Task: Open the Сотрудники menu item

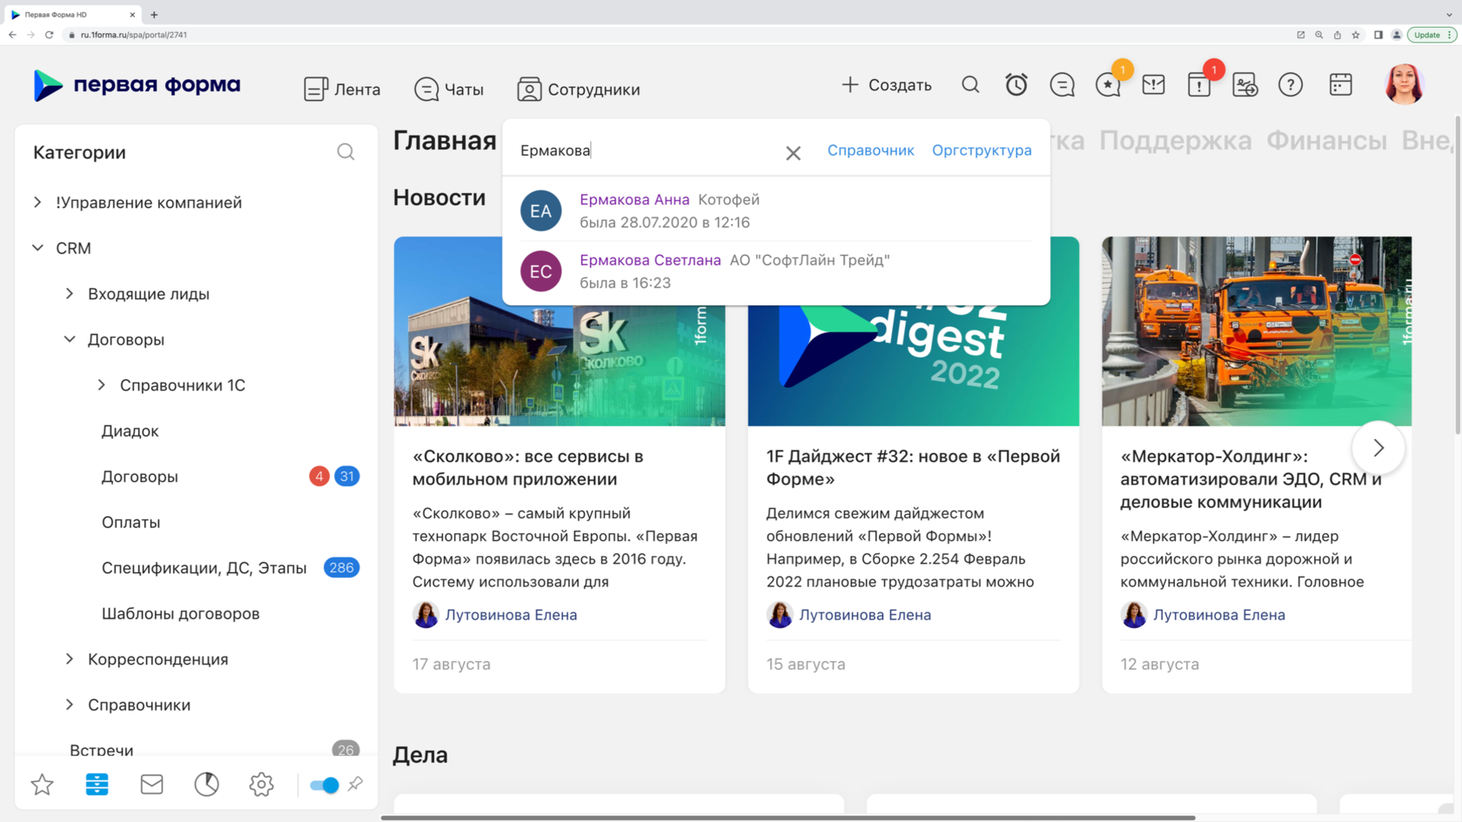Action: (579, 89)
